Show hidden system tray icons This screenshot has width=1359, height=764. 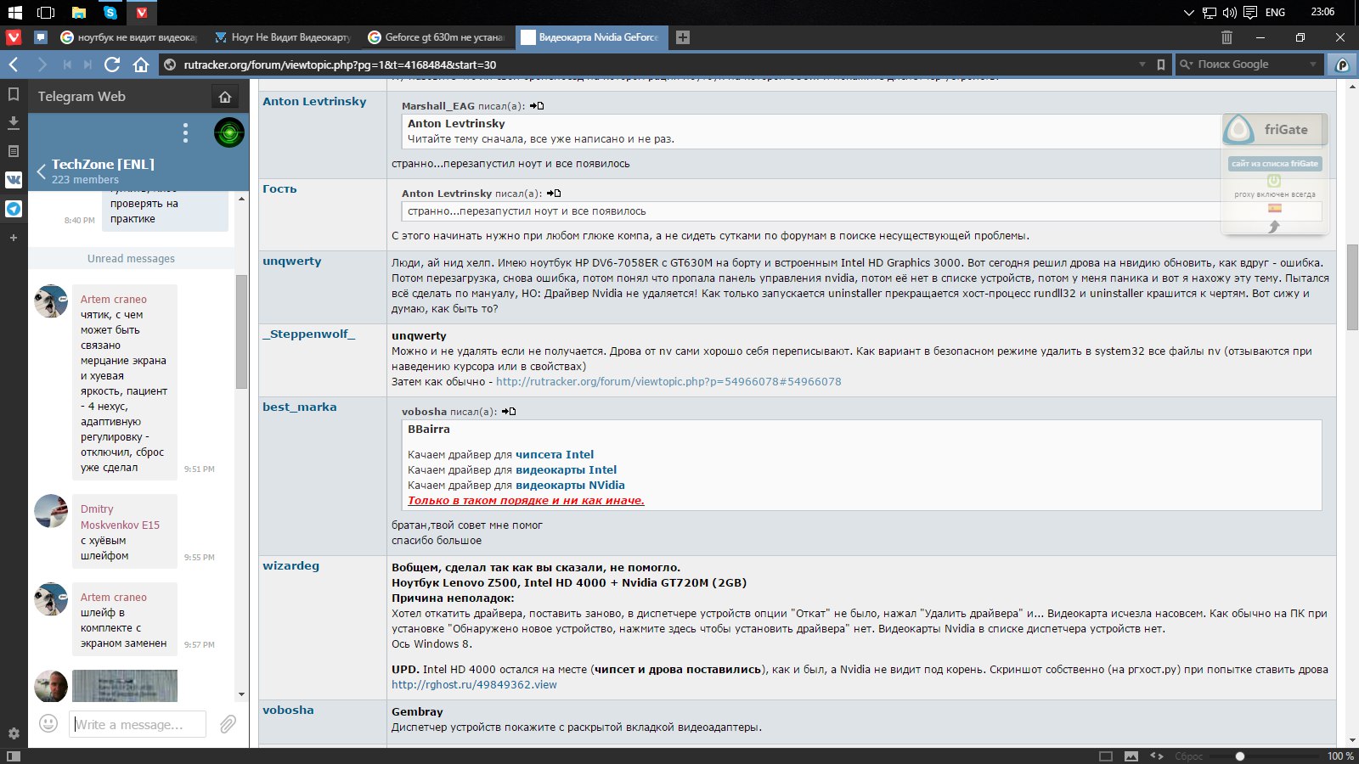[x=1189, y=13]
